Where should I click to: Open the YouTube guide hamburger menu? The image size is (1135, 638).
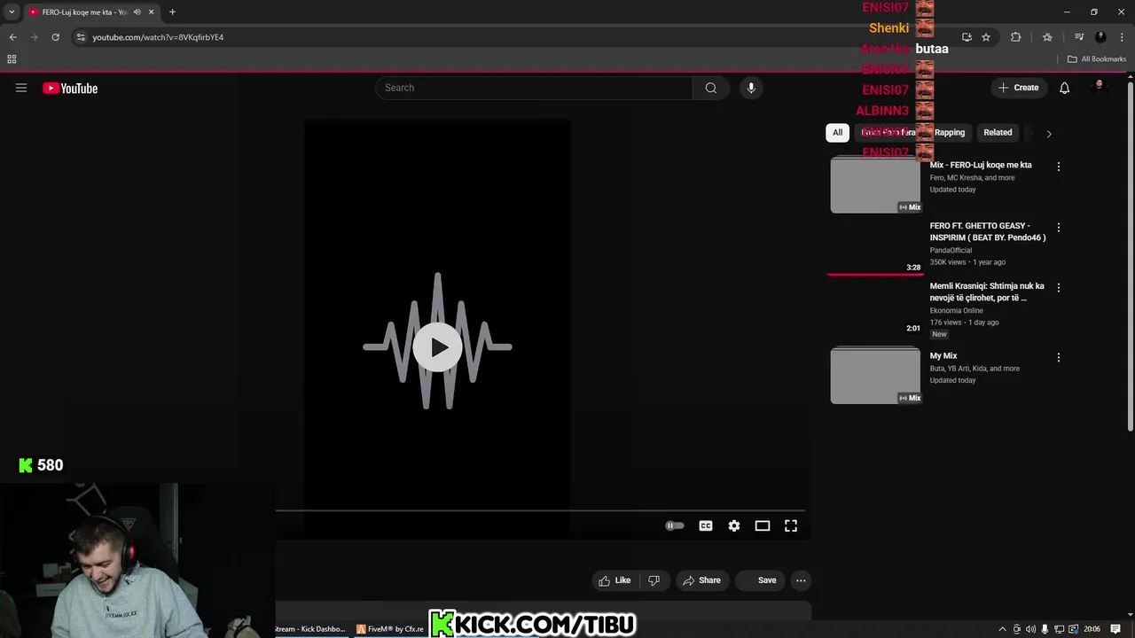tap(21, 88)
